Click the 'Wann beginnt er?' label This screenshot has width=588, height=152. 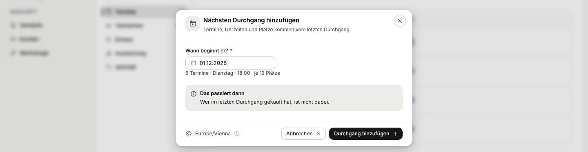click(209, 50)
